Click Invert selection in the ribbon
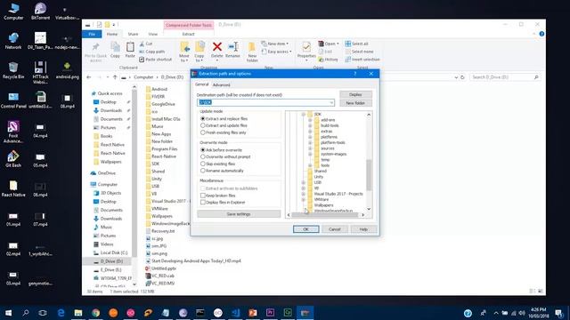Viewport: 570px width, 320px height. [x=362, y=60]
